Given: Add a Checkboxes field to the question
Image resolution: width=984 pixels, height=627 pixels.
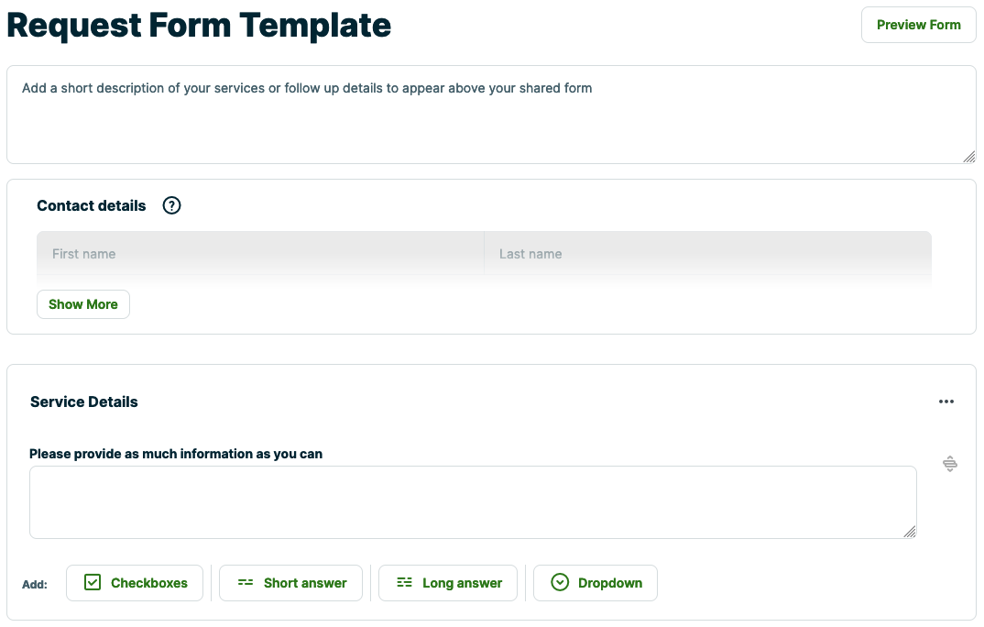Looking at the screenshot, I should [135, 582].
